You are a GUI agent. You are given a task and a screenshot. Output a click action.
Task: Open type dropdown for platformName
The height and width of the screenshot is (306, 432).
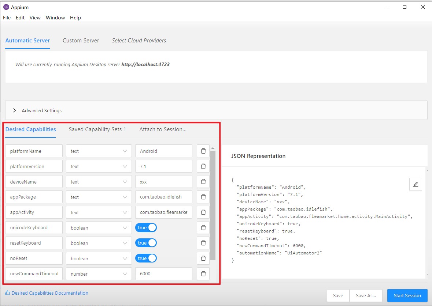point(99,151)
